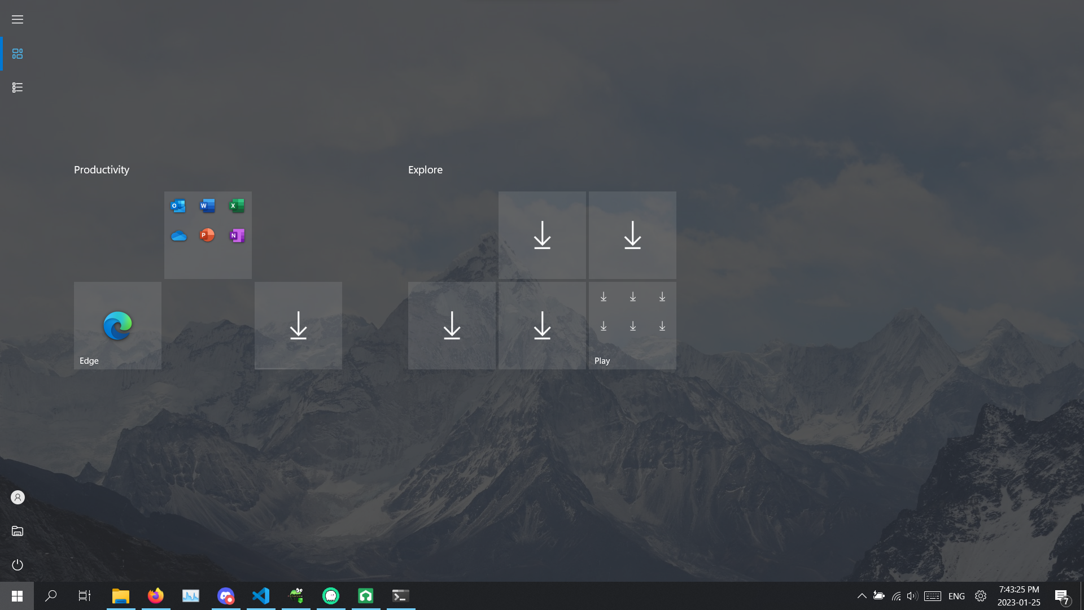Open Excel from the Office tile folder

(237, 206)
